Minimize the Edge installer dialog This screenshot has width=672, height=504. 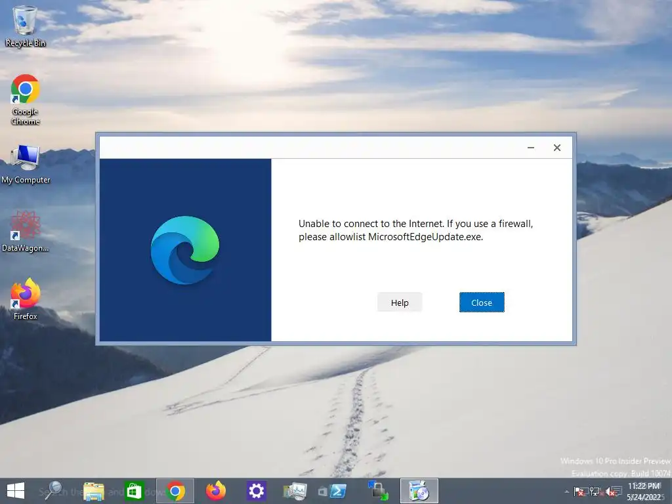(x=530, y=148)
